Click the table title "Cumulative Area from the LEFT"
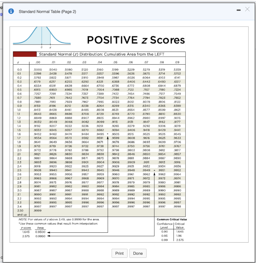Screen dimensions: 256x263 coord(134,54)
